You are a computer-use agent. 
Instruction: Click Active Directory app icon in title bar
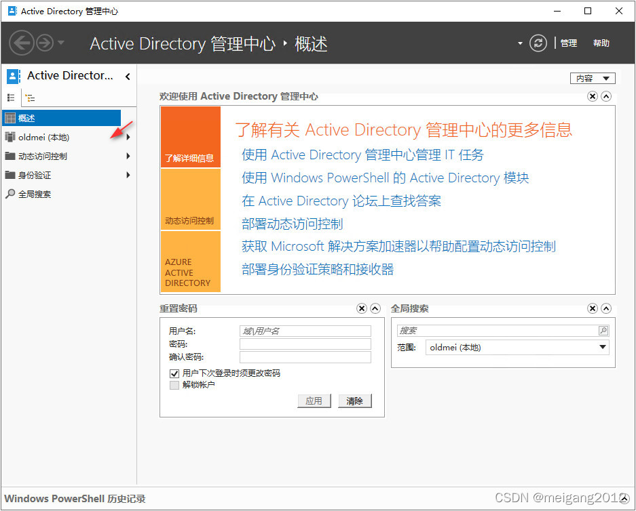[12, 11]
